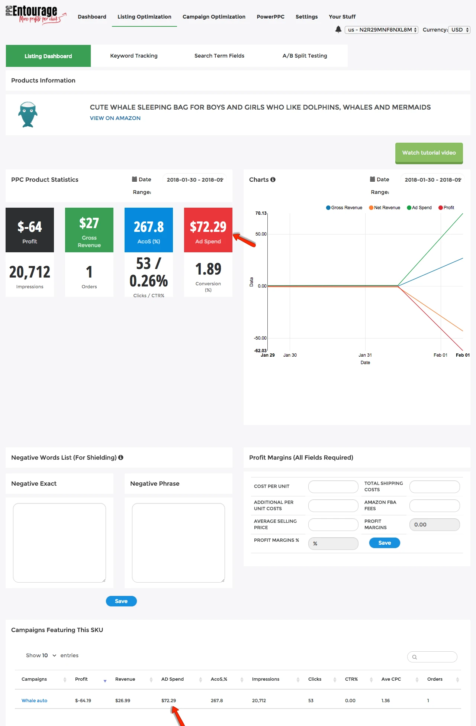
Task: Switch to the Search Term Fields tab
Action: point(219,56)
